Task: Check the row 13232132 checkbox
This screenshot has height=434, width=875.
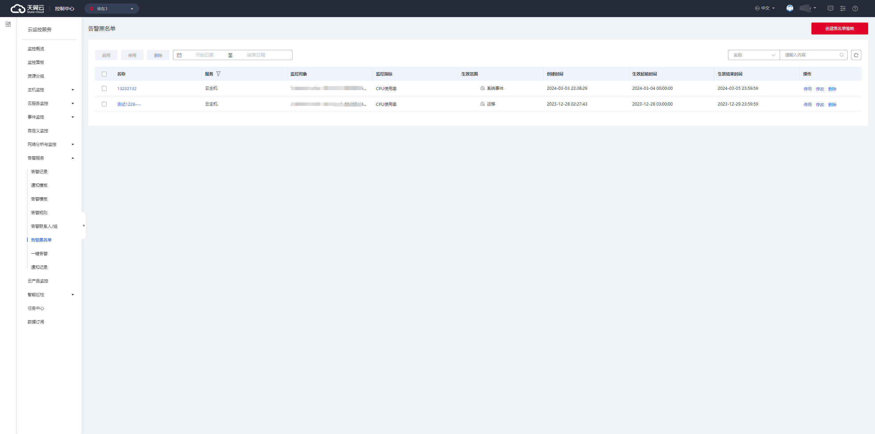Action: pos(104,88)
